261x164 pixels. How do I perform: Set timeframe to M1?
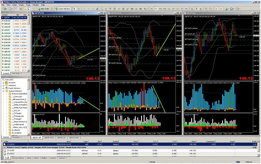click(152, 9)
